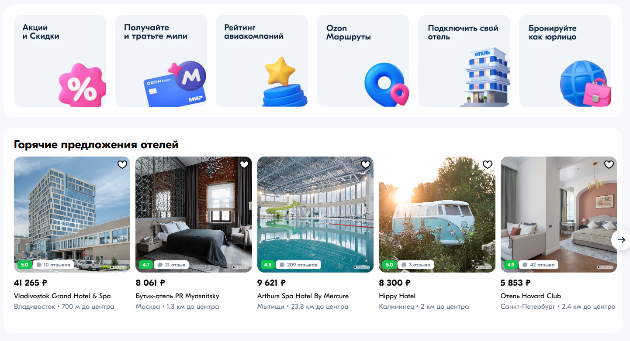Toggle favorite heart on Отель Hovard Club
This screenshot has width=630, height=341.
tap(609, 164)
